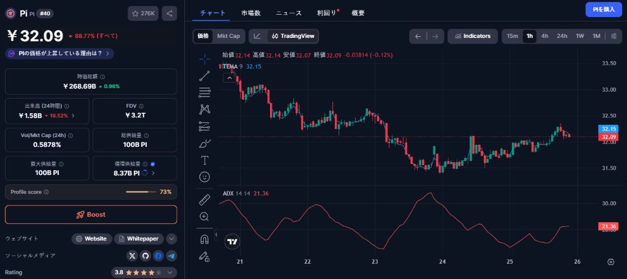Activate the magnet snap mode
627x279 pixels.
(x=205, y=239)
